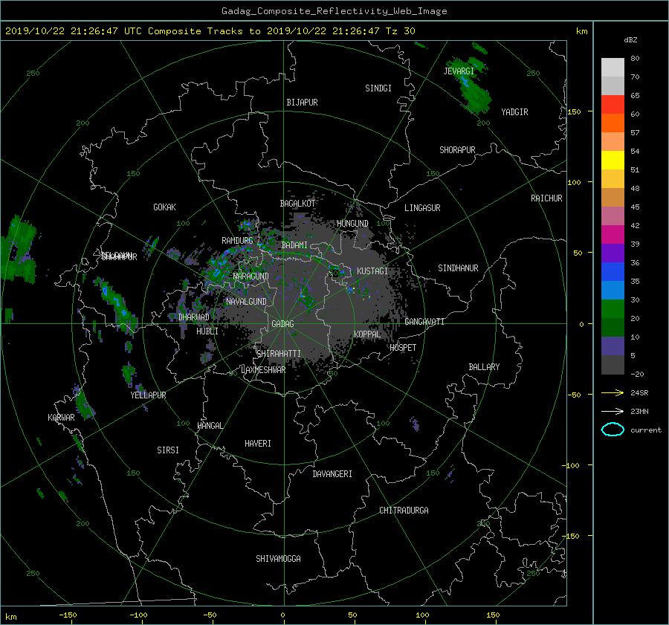Pick the magenta 39-42 dBZ swatch
Image resolution: width=669 pixels, height=625 pixels.
(613, 235)
